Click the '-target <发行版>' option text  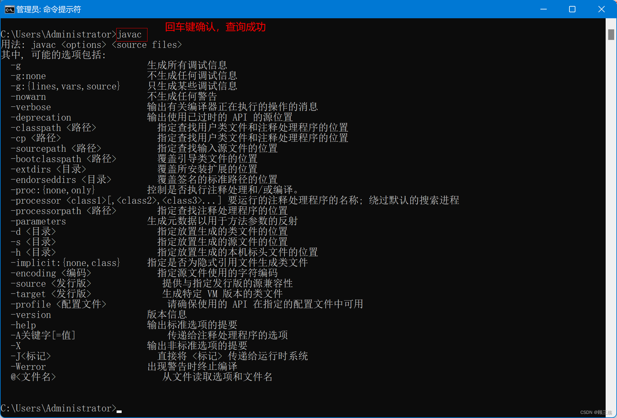pyautogui.click(x=51, y=294)
